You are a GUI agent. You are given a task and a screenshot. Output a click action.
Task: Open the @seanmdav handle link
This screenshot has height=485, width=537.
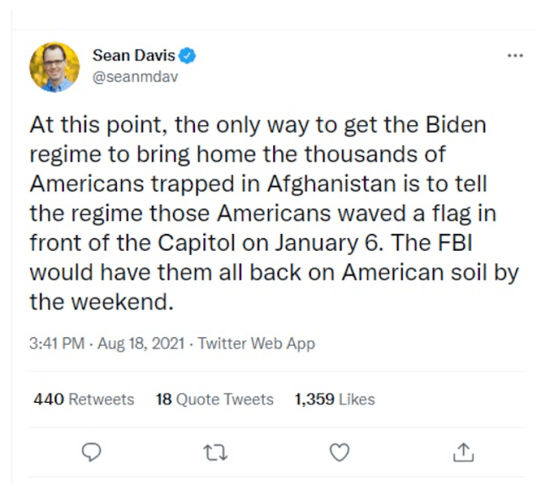point(134,76)
